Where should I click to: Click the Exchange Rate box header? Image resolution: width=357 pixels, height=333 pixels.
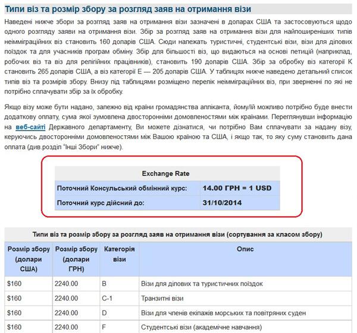tap(167, 173)
